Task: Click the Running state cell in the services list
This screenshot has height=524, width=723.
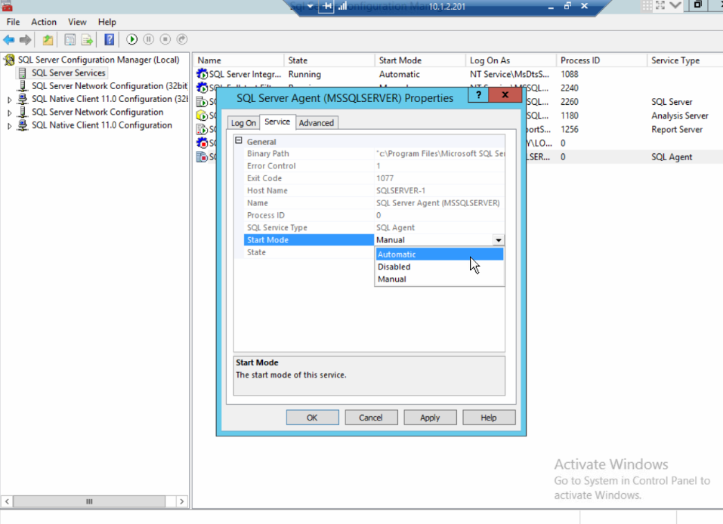Action: pos(304,74)
